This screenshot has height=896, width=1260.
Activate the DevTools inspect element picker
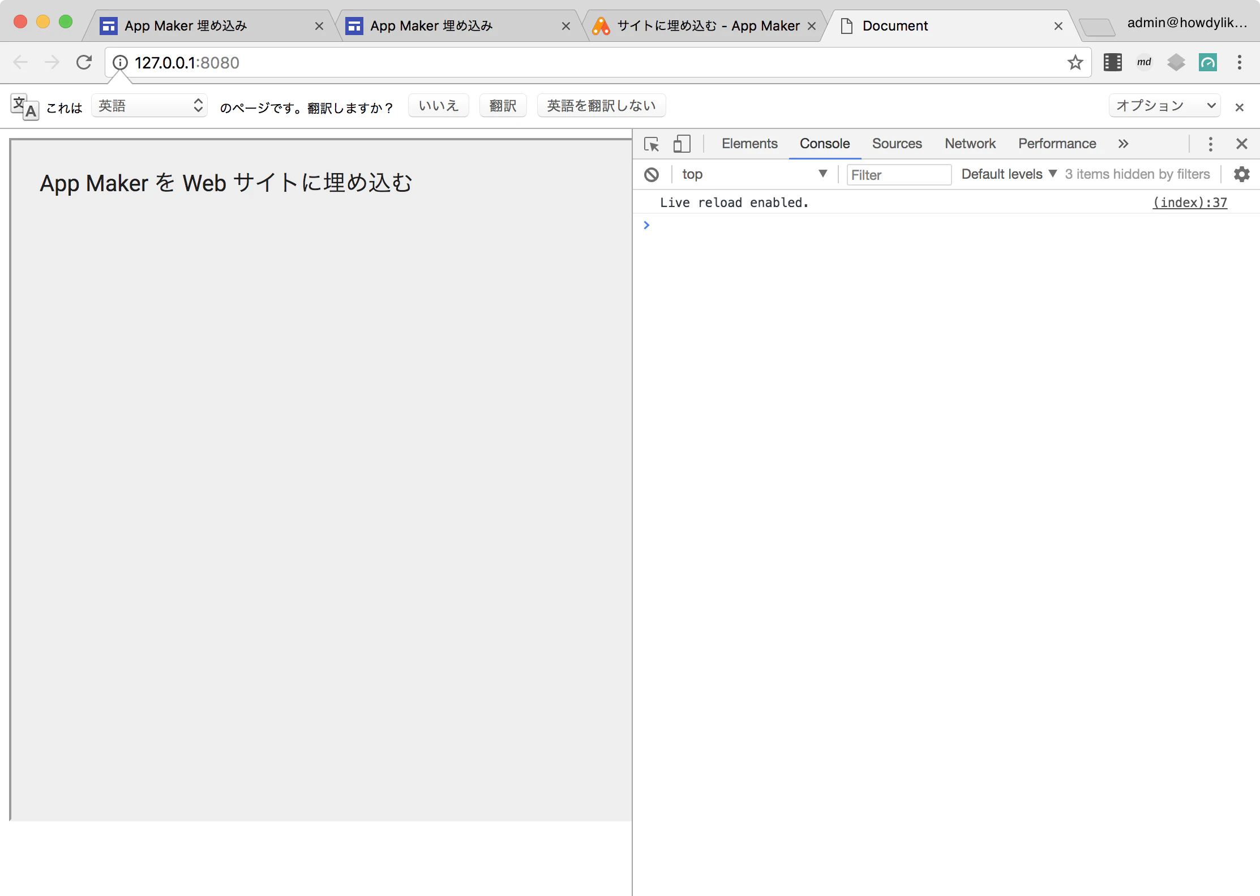[652, 144]
